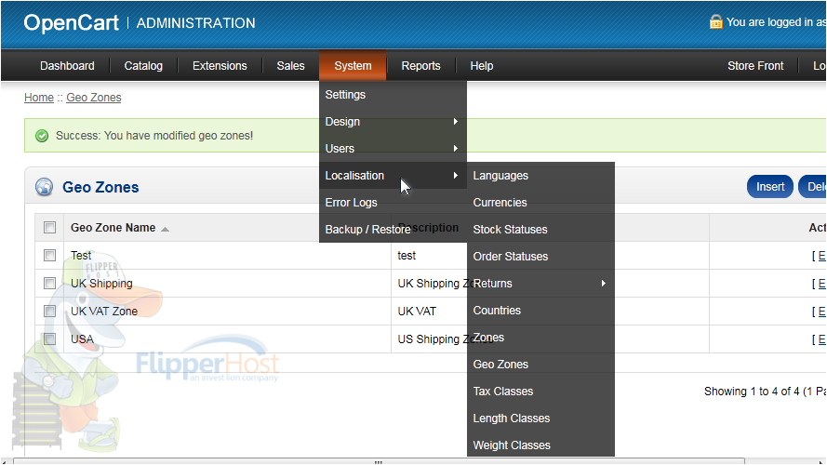
Task: Check the box for the USA row
Action: pyautogui.click(x=49, y=339)
